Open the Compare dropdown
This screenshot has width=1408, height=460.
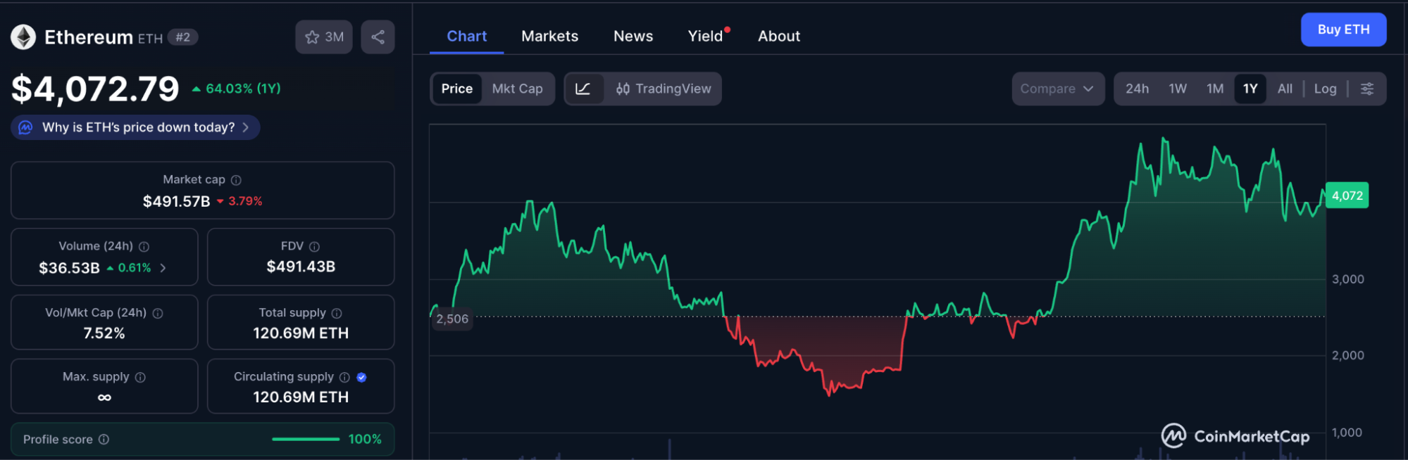1057,89
